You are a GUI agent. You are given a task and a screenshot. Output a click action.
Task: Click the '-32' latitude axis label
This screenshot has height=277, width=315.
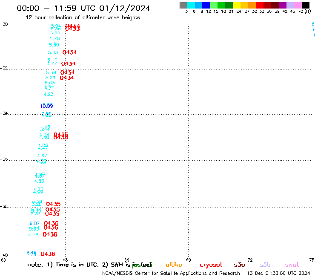pos(4,68)
